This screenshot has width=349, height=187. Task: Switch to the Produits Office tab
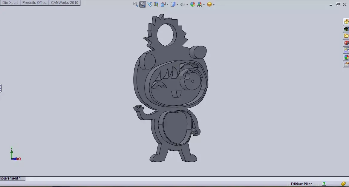coord(34,3)
